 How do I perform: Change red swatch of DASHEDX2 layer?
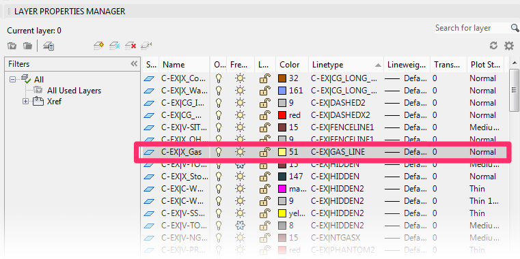click(x=282, y=115)
